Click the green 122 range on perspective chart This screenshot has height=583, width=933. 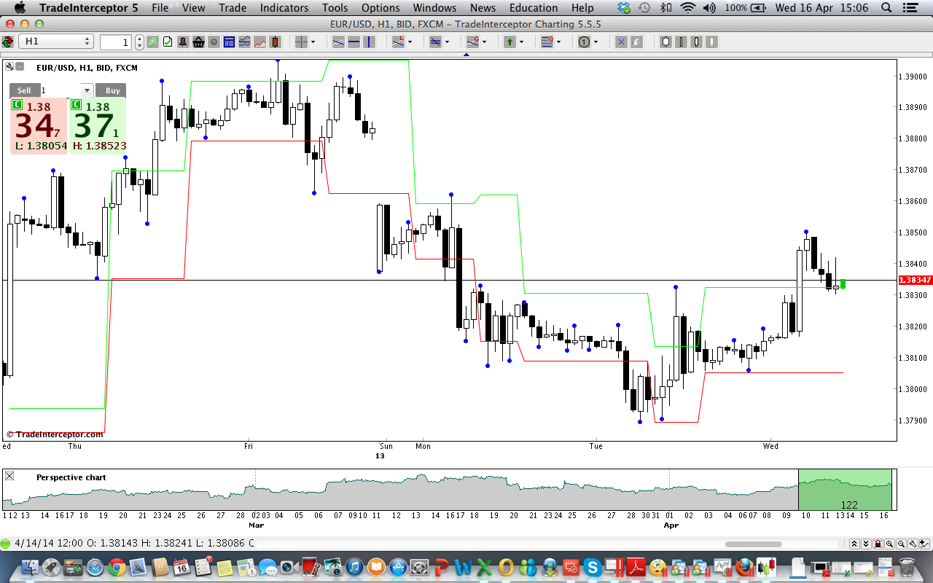point(845,490)
